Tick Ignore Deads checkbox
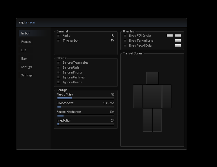 [x=58, y=82]
